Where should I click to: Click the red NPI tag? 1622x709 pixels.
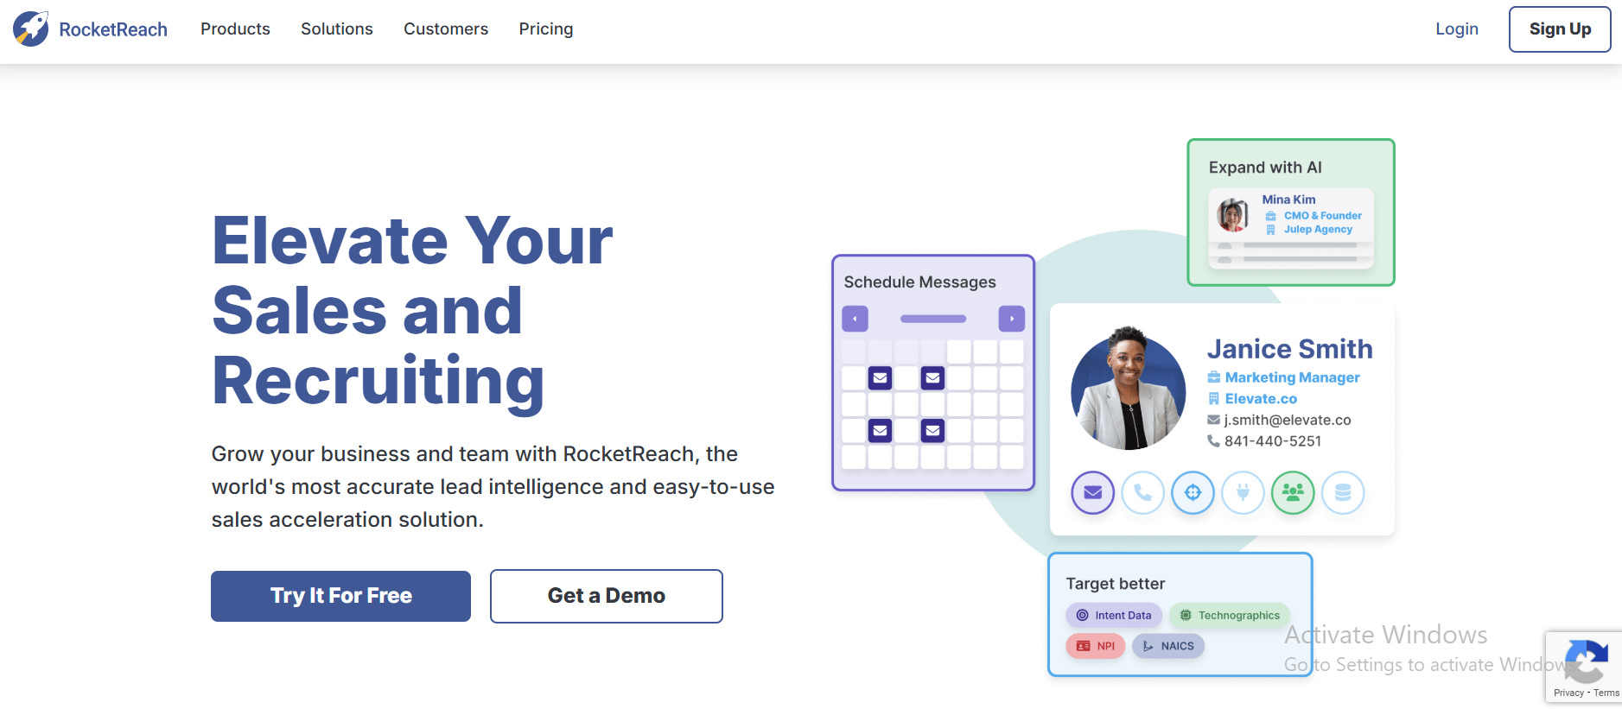tap(1096, 646)
